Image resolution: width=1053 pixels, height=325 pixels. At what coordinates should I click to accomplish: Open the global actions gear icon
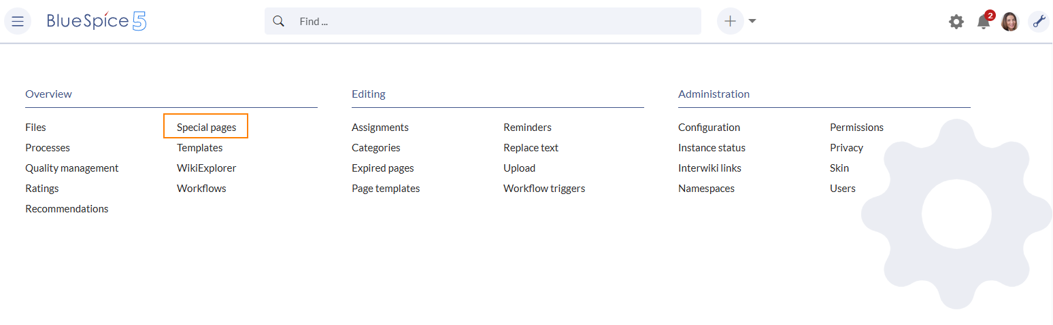click(956, 22)
